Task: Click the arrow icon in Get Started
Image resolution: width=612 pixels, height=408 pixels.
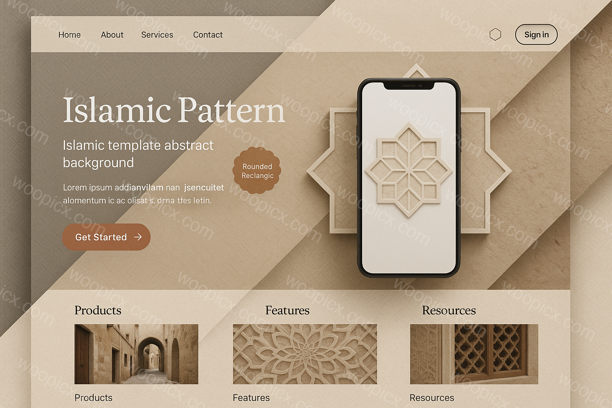Action: [x=138, y=237]
